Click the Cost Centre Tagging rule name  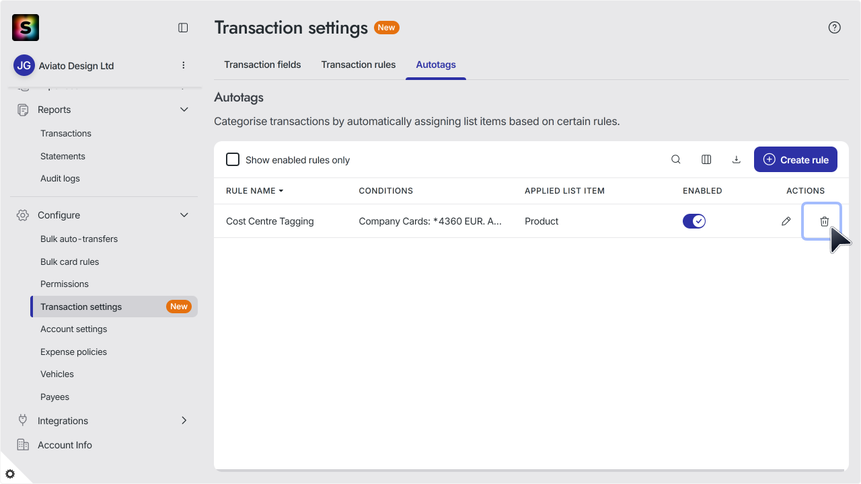pos(270,221)
